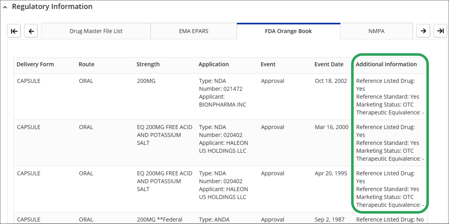Jump to the last tab with skip-forward icon
The height and width of the screenshot is (224, 449).
[440, 31]
